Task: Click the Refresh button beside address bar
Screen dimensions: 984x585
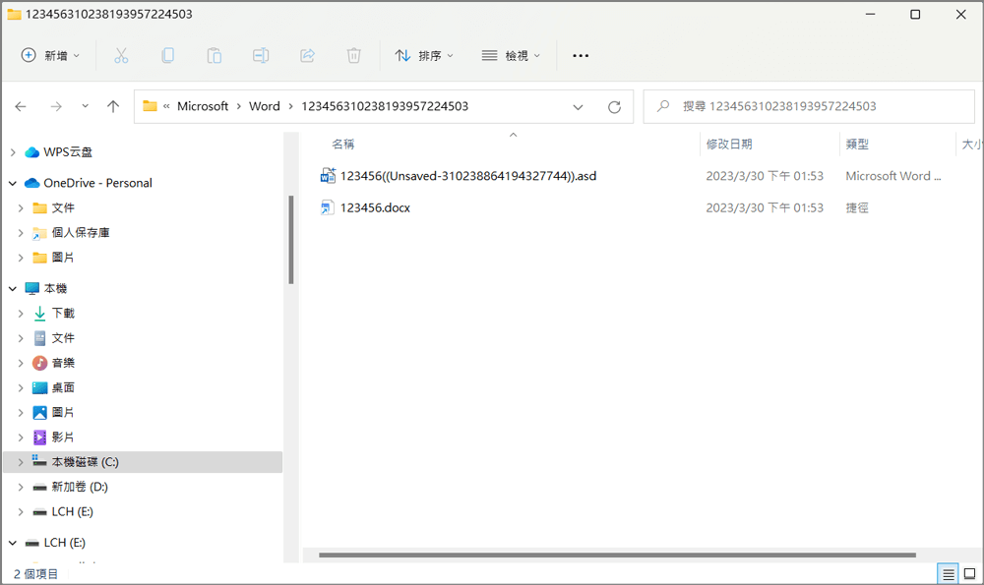Action: [x=614, y=107]
